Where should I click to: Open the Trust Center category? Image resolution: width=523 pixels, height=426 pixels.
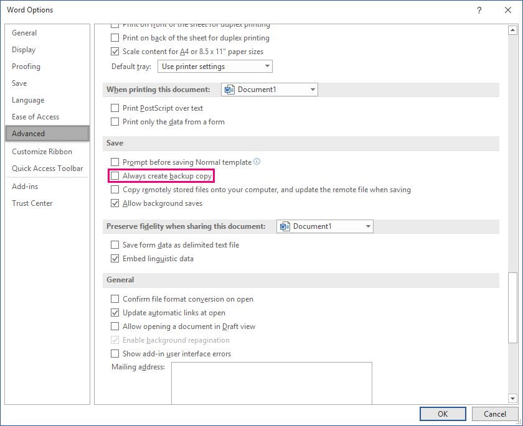pyautogui.click(x=47, y=203)
